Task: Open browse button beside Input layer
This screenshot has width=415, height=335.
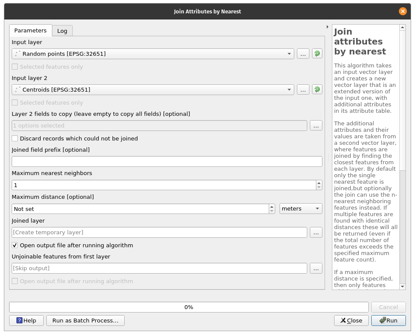Action: click(303, 54)
